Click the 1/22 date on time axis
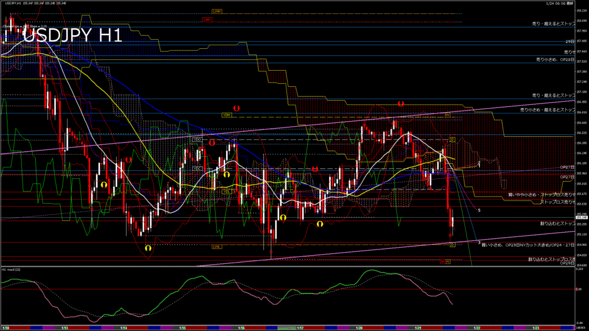Image resolution: width=589 pixels, height=331 pixels. point(477,328)
